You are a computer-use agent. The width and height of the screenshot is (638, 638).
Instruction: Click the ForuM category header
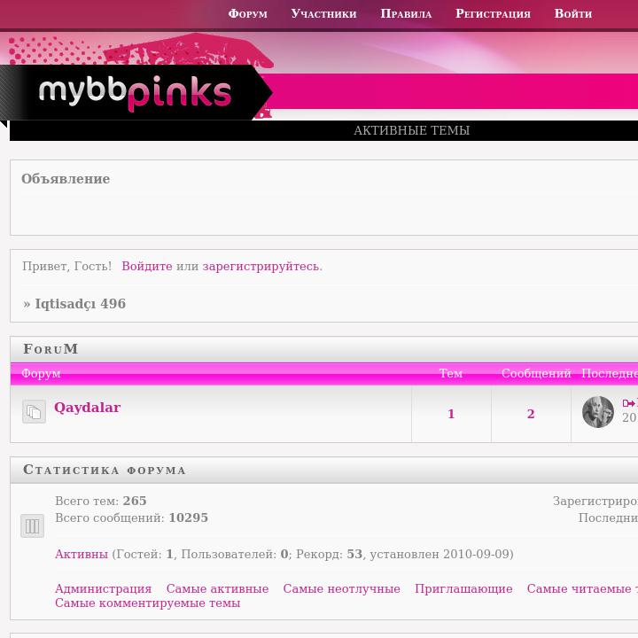51,349
